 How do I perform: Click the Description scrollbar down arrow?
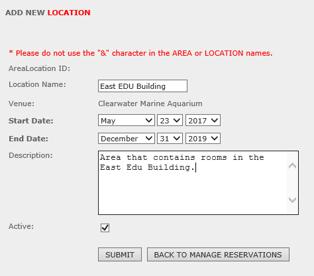(292, 200)
